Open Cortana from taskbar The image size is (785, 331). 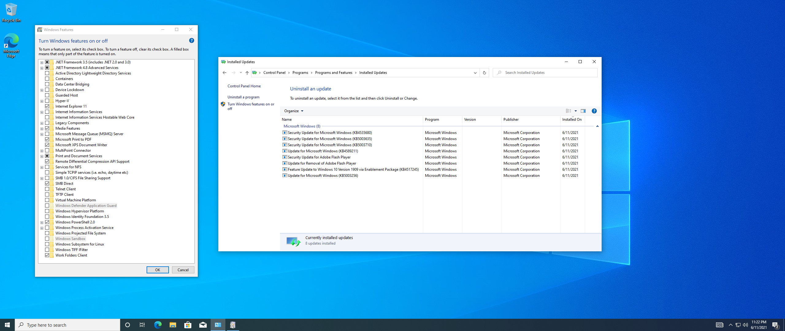[x=128, y=325]
